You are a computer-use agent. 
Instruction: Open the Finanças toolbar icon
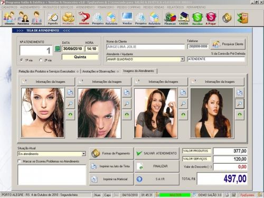pos(170,18)
